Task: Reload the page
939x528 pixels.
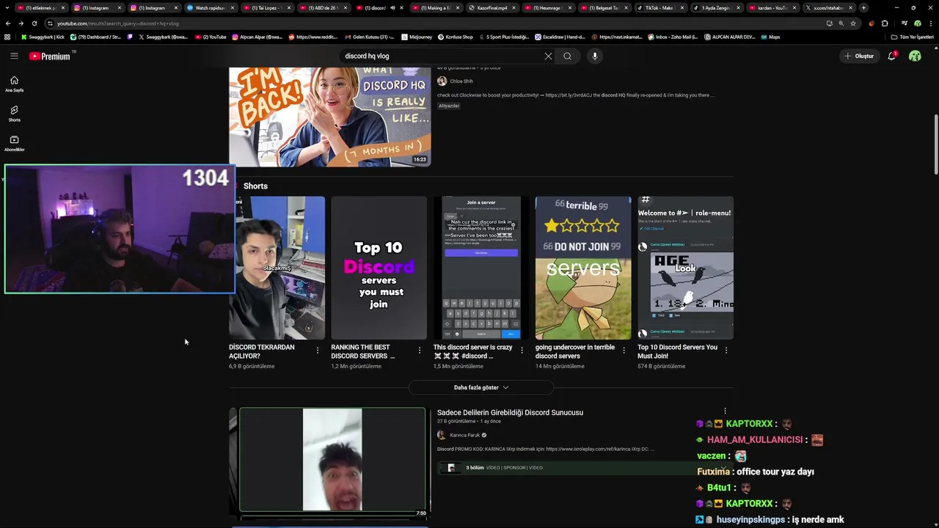Action: tap(34, 23)
